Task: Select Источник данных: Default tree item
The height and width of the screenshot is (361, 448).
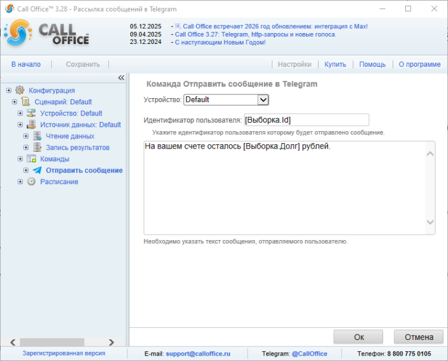Action: coord(81,125)
